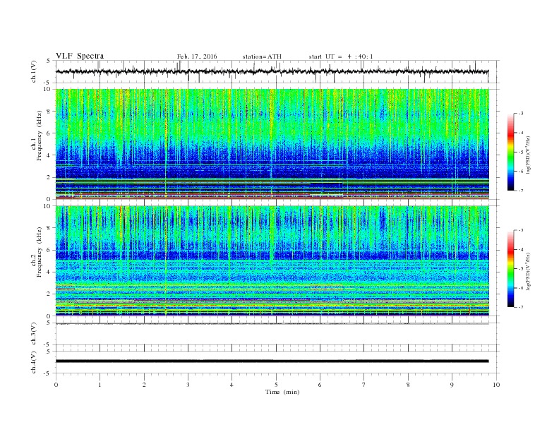The image size is (559, 432).
Task: Click time axis tick label "4"
Action: (232, 385)
